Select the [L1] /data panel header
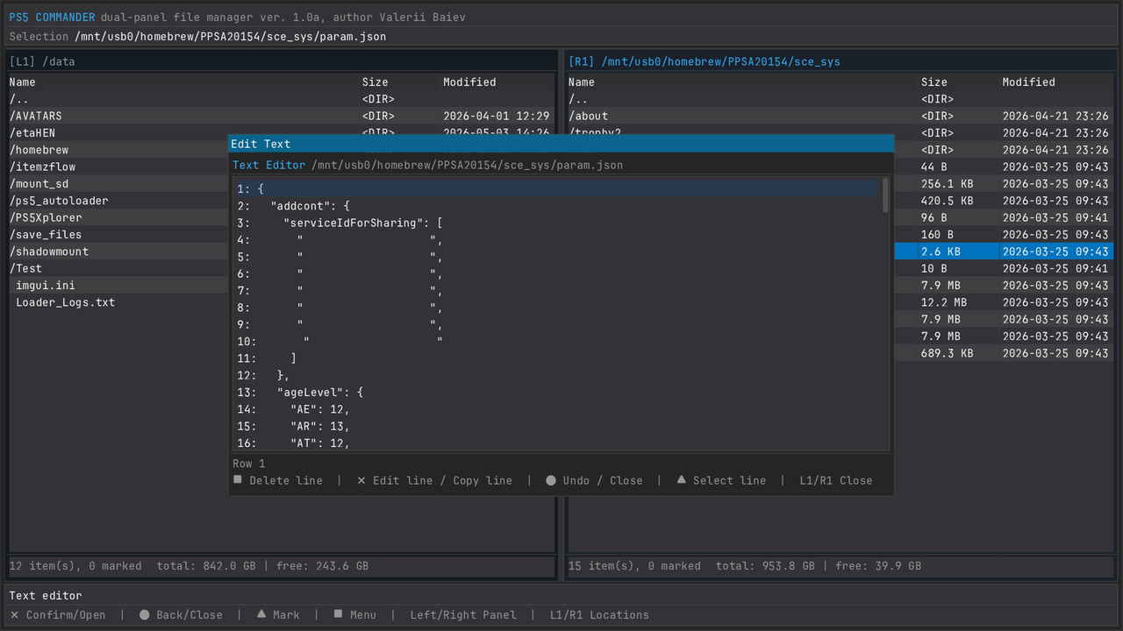The image size is (1123, 631). tap(283, 61)
